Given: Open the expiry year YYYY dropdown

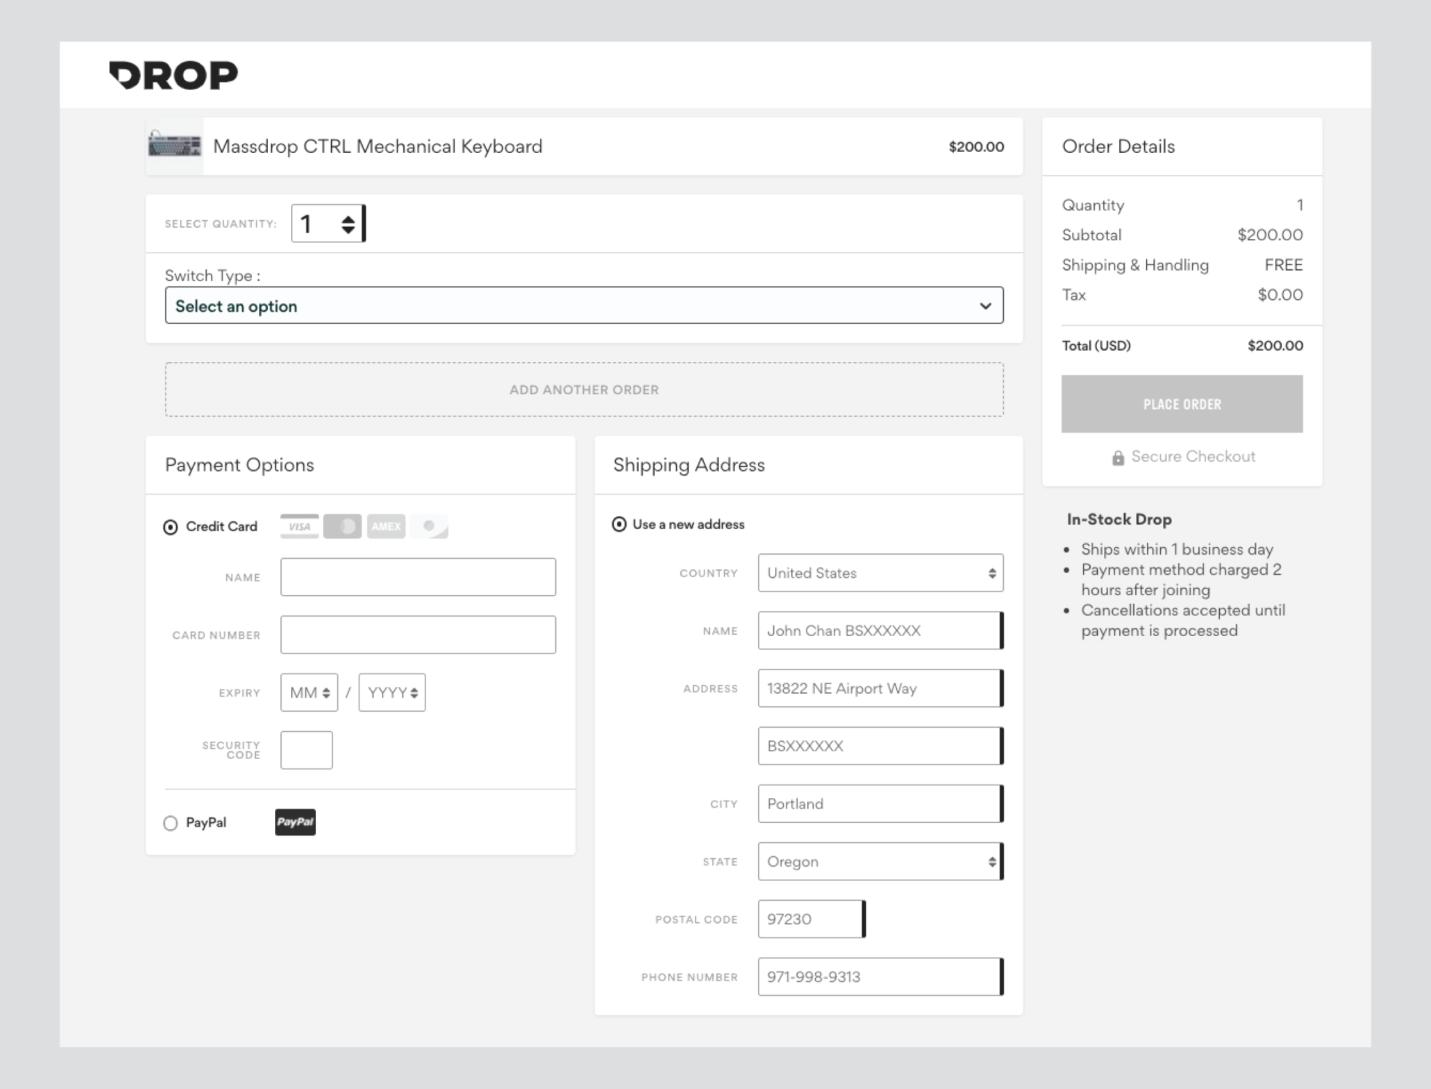Looking at the screenshot, I should pyautogui.click(x=392, y=692).
